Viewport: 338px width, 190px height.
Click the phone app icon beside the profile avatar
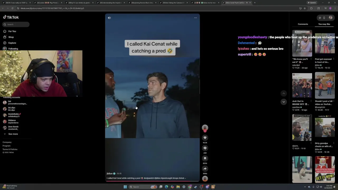click(324, 18)
